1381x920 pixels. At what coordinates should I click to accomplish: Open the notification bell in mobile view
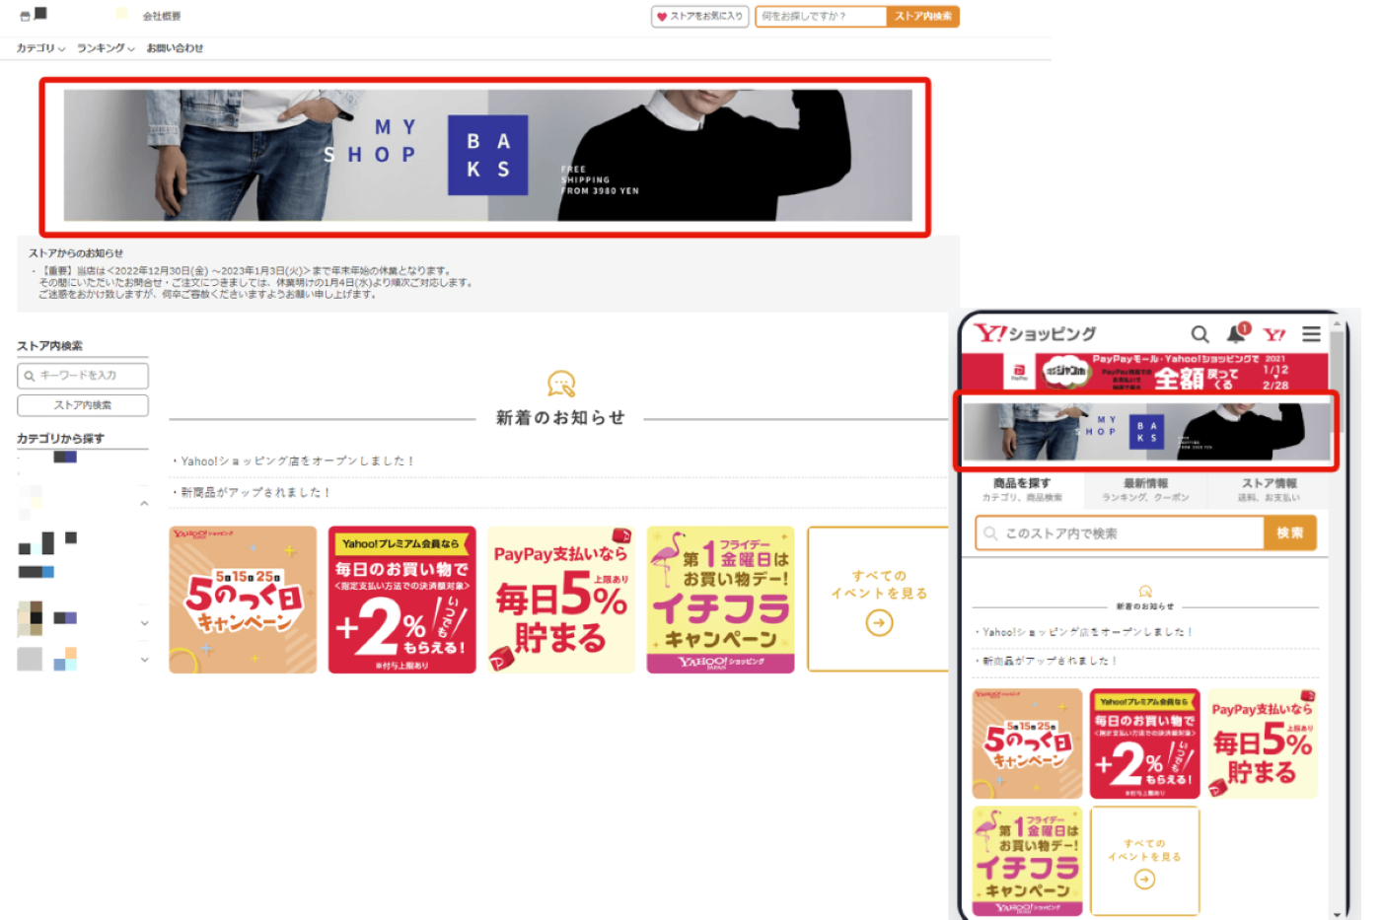coord(1236,333)
